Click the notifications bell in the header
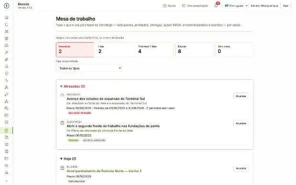This screenshot has height=185, width=296. (216, 6)
